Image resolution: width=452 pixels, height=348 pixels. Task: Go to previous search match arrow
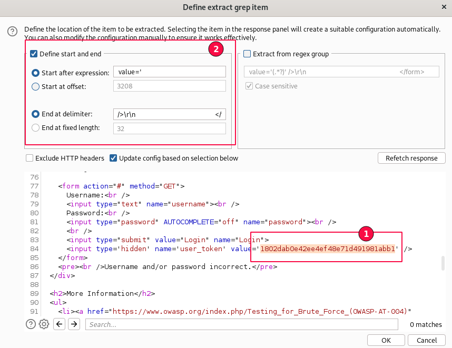tap(59, 324)
